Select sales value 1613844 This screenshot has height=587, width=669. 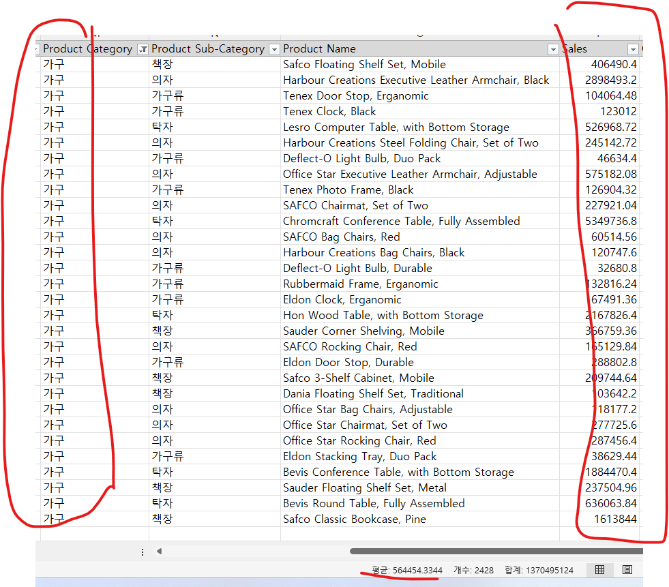(599, 520)
